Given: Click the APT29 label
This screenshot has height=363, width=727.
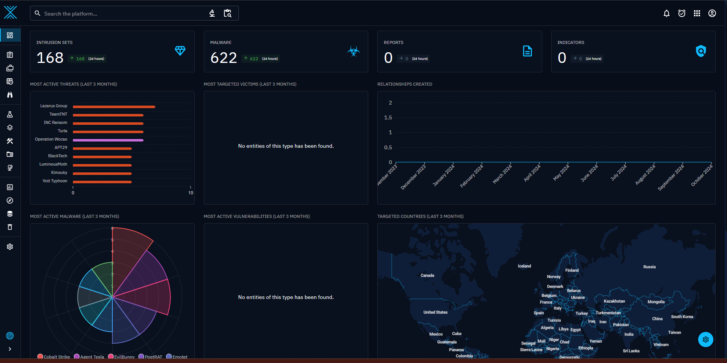Looking at the screenshot, I should coord(61,147).
